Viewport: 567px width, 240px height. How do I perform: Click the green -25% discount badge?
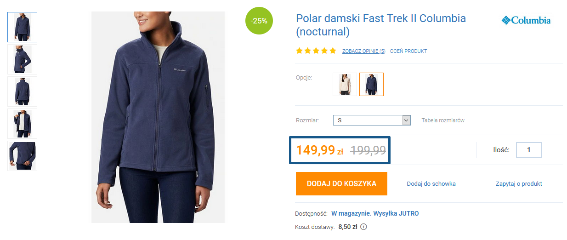pos(259,20)
